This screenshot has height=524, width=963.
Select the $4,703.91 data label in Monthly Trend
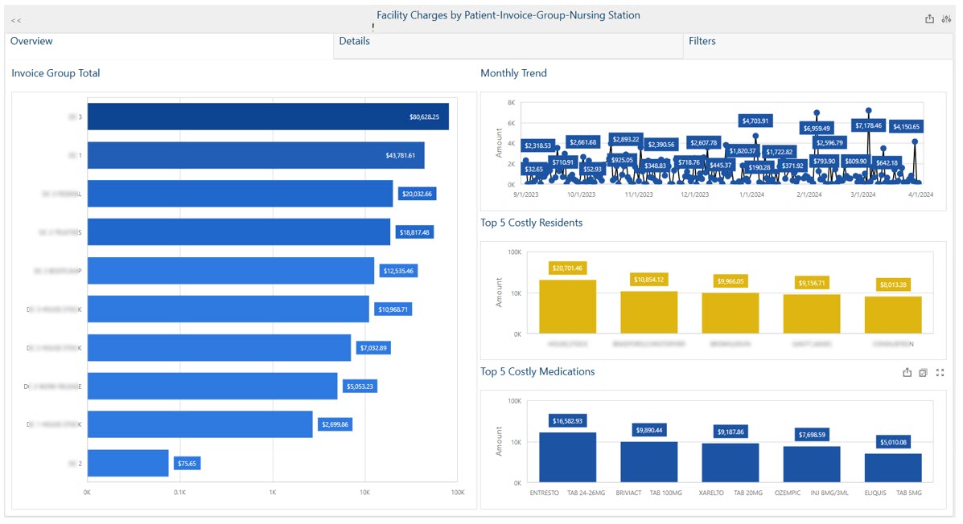[x=754, y=121]
